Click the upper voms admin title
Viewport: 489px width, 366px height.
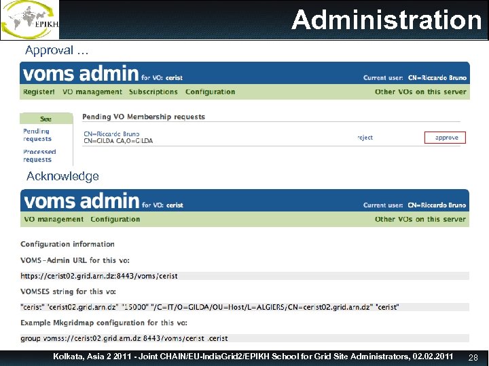click(81, 74)
